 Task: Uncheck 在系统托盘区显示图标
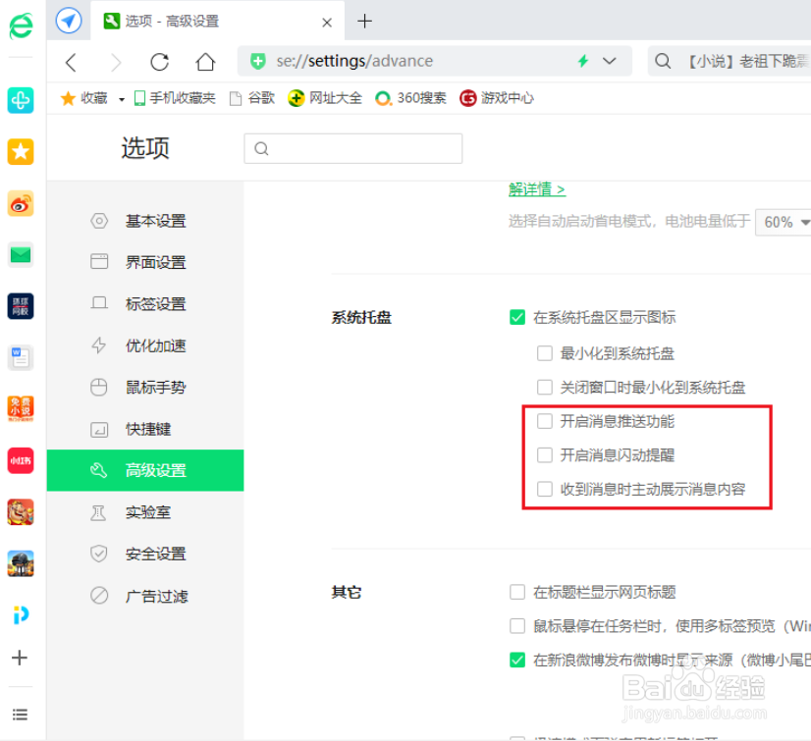click(x=517, y=317)
